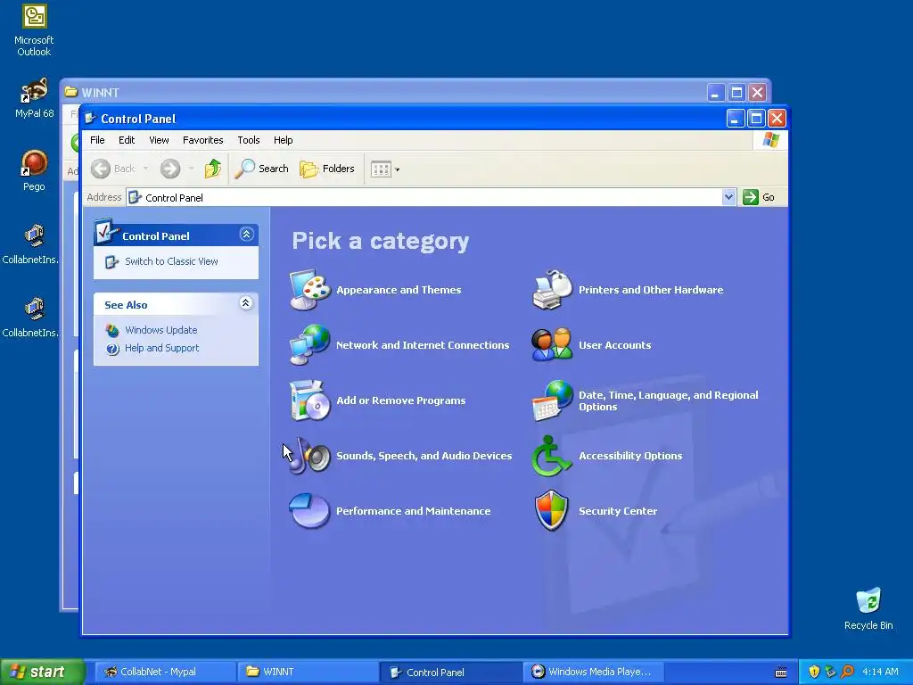This screenshot has height=685, width=913.
Task: Click the Views grid toolbar icon
Action: (x=381, y=169)
